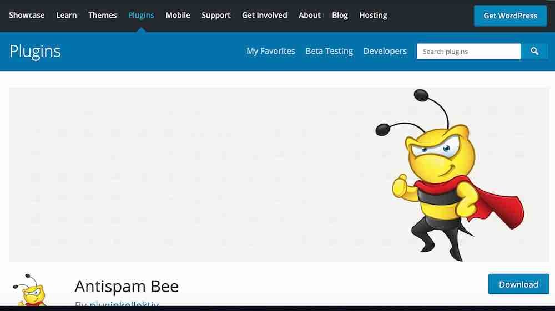Click the search magnifier icon button

(534, 51)
